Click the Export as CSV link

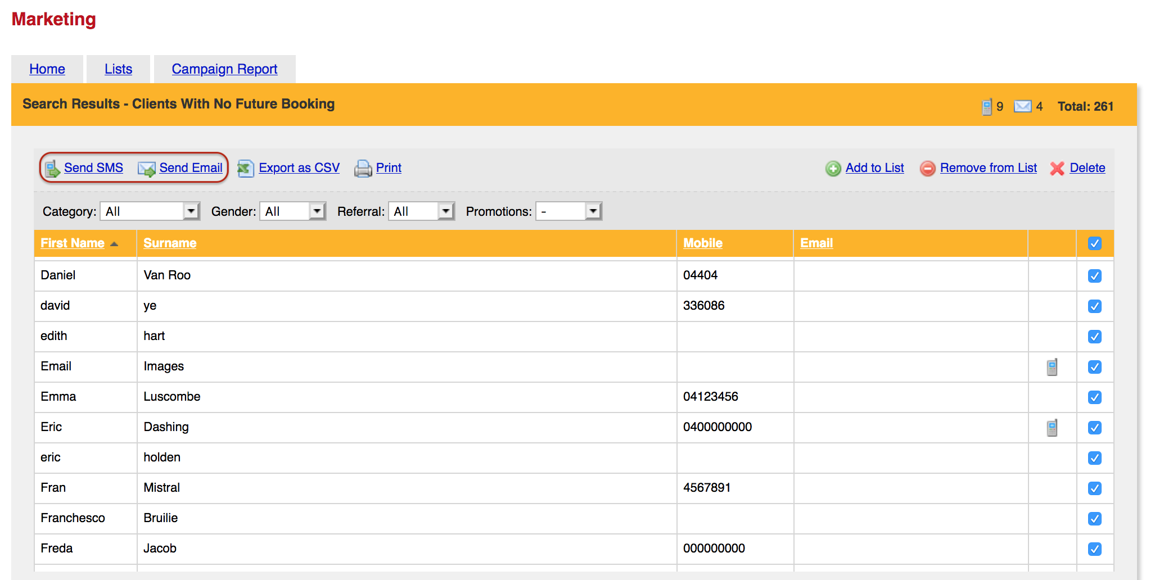coord(299,168)
